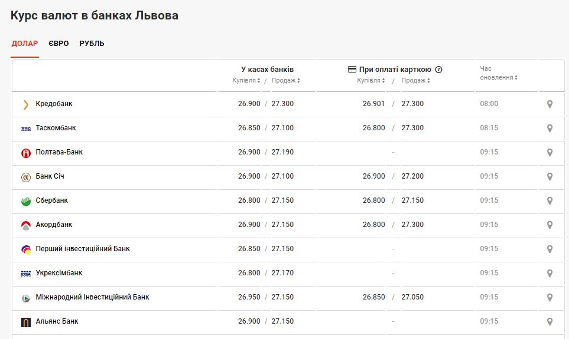Sort by card payment Купівля column
Viewport: 569px width, 339px height.
coord(371,80)
